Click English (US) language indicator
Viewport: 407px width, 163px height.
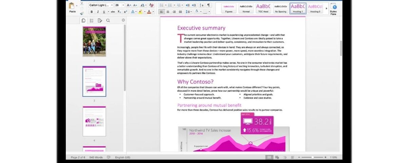[122, 157]
